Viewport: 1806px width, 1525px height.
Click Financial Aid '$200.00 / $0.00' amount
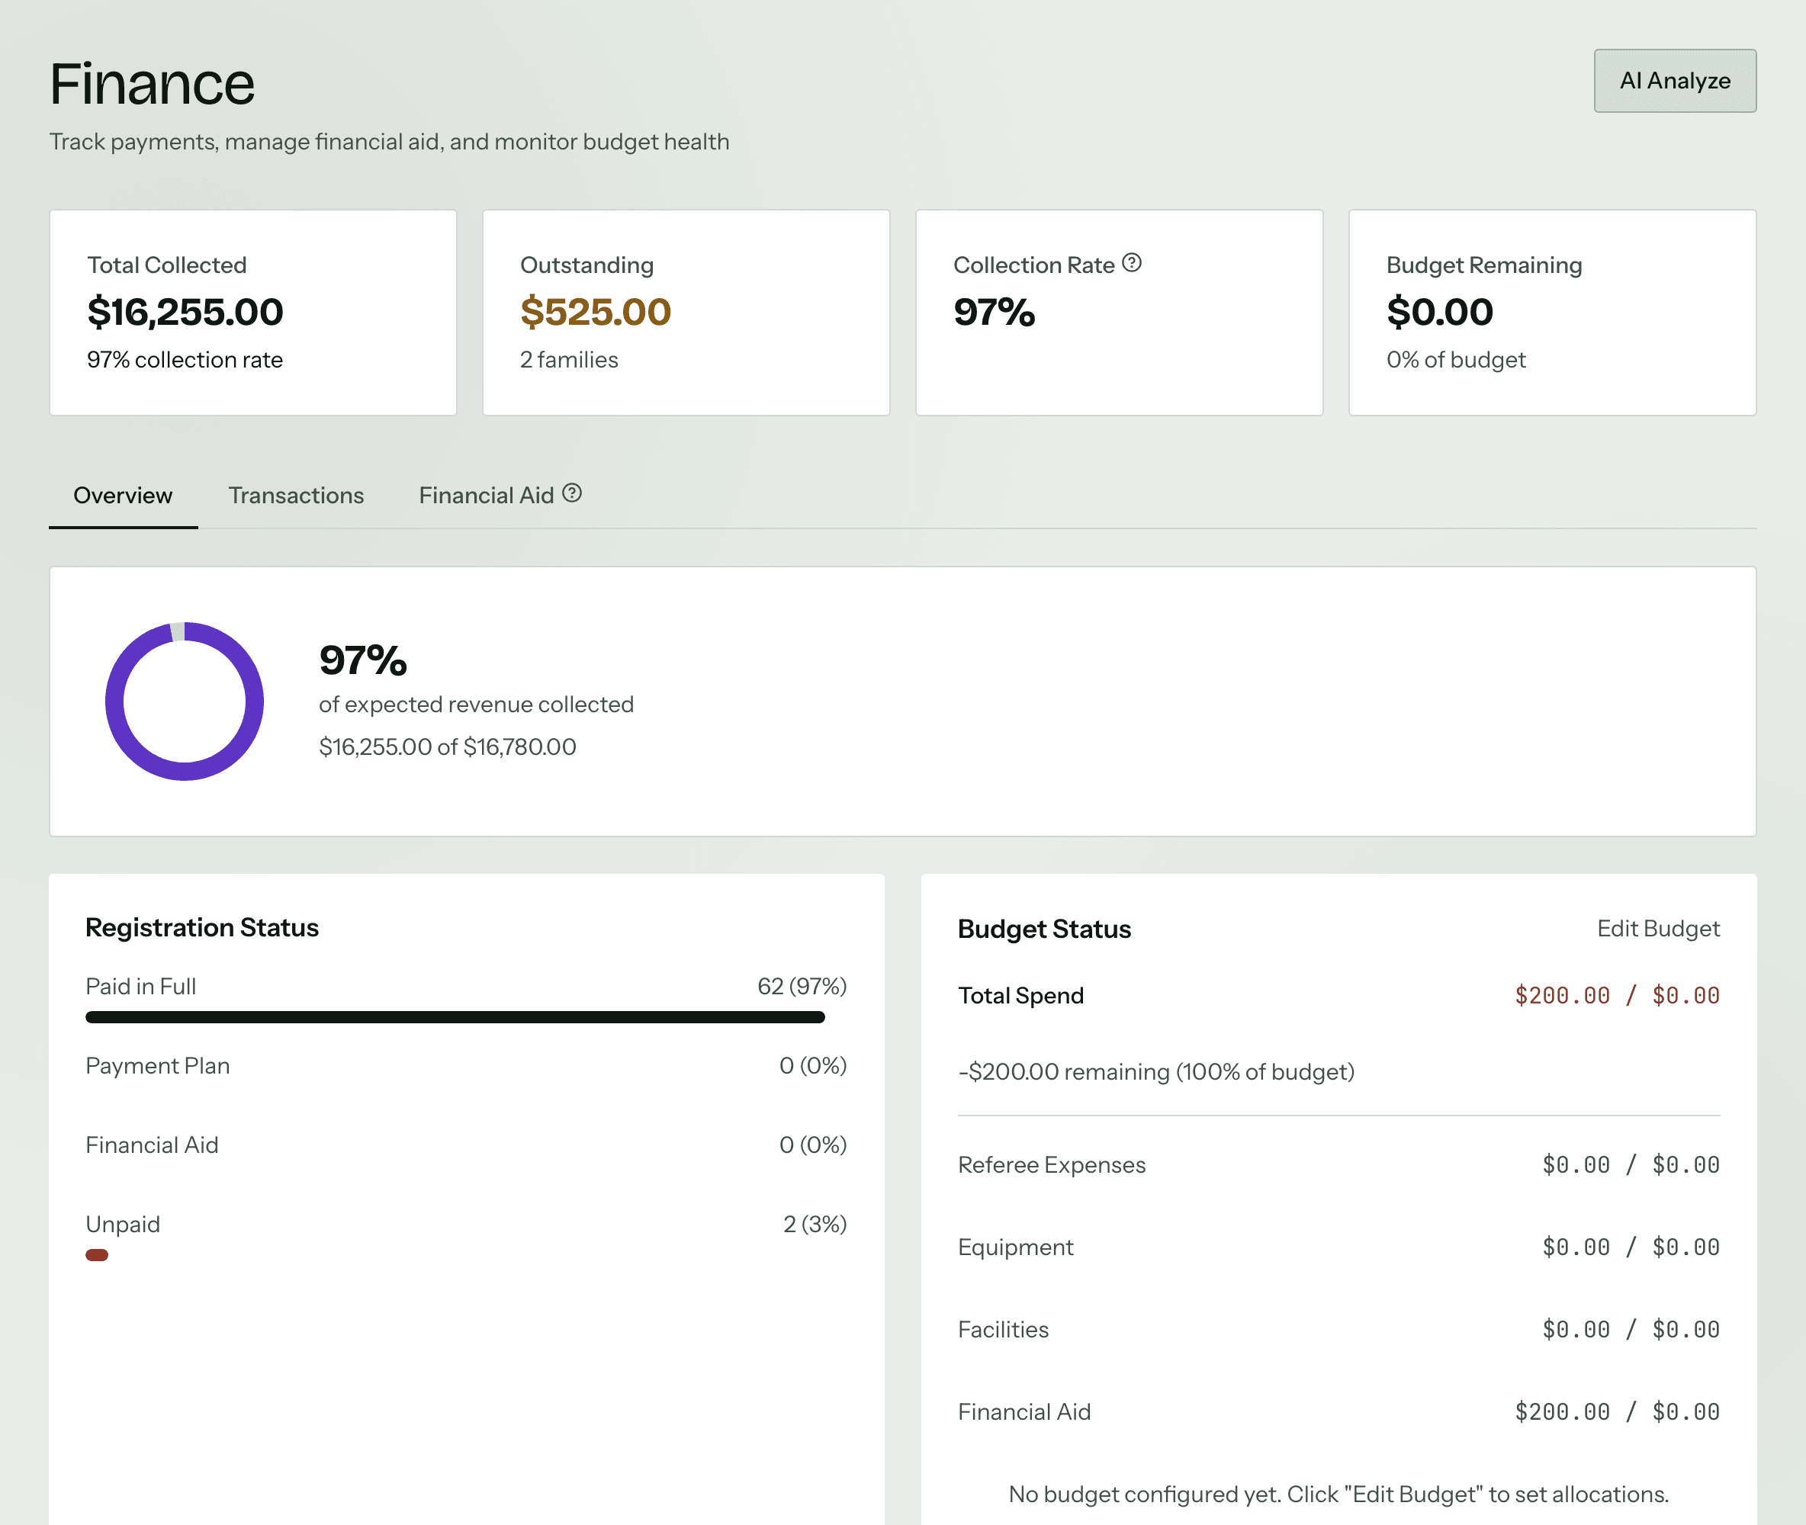tap(1617, 1411)
